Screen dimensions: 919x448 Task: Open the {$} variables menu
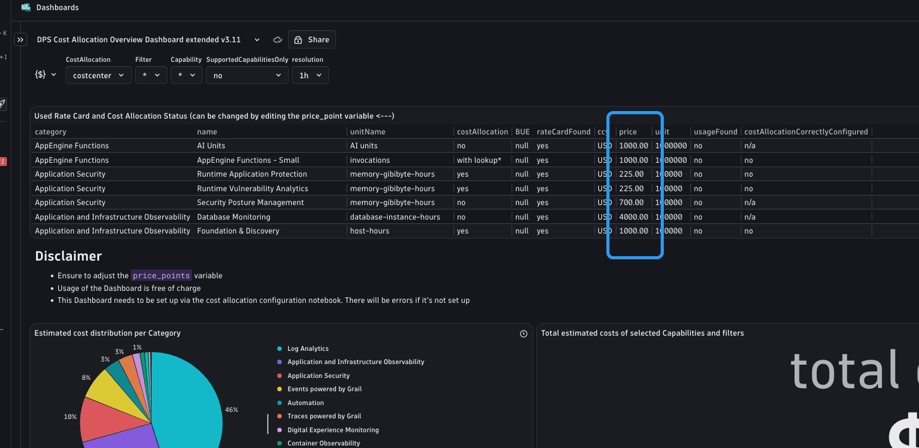45,75
